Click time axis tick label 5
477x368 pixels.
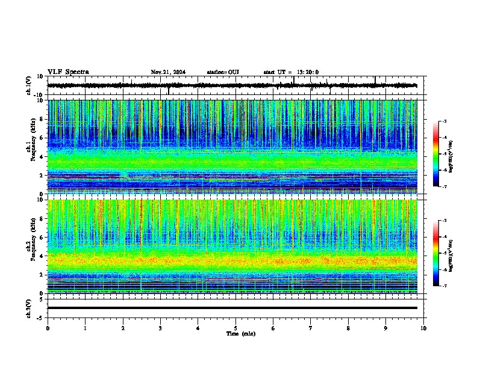[235, 328]
